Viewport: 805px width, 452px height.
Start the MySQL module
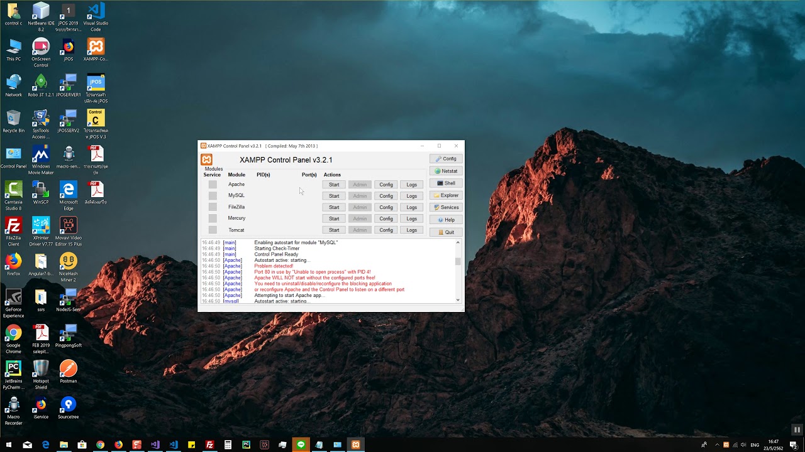click(334, 196)
